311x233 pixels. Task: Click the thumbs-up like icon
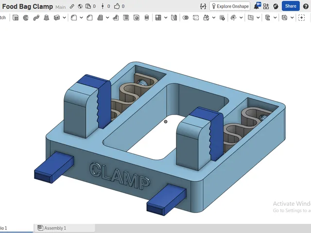point(117,6)
